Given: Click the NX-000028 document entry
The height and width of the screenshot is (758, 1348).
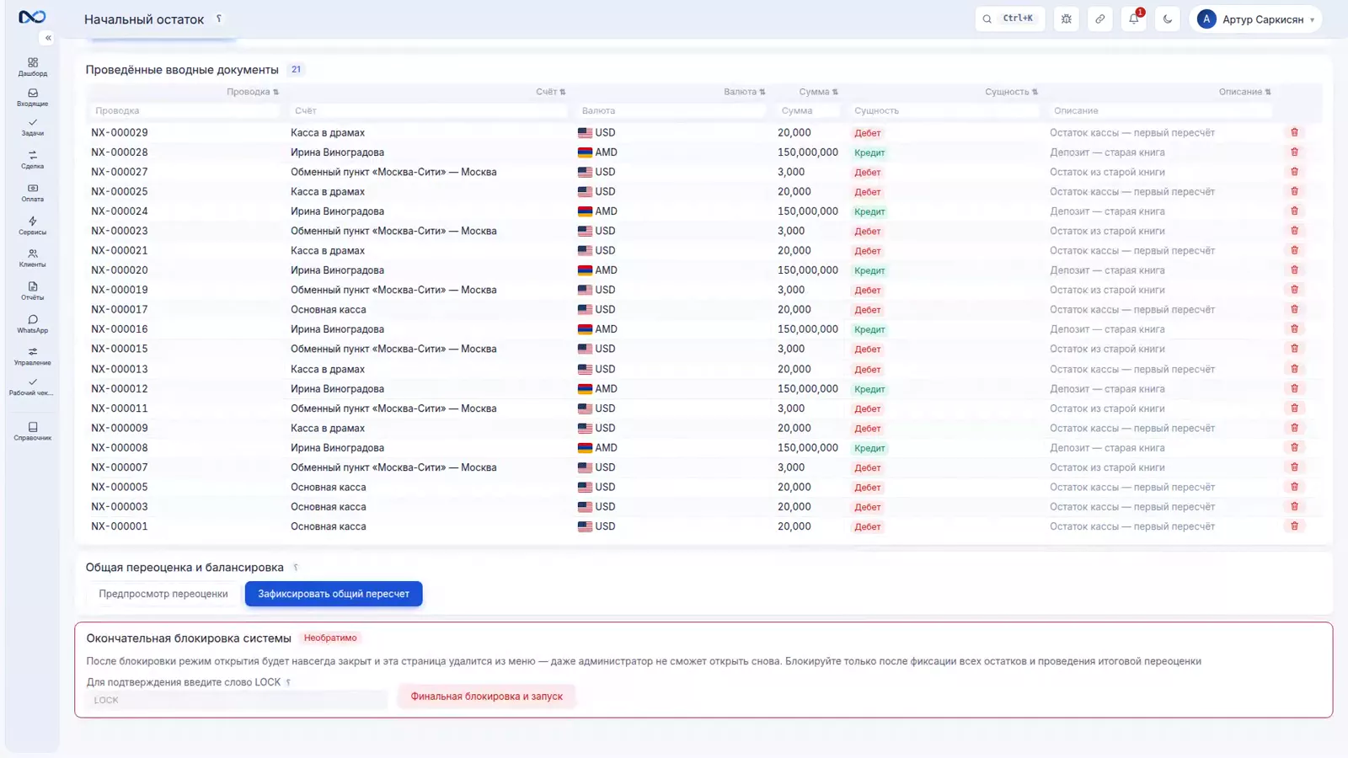Looking at the screenshot, I should (120, 152).
